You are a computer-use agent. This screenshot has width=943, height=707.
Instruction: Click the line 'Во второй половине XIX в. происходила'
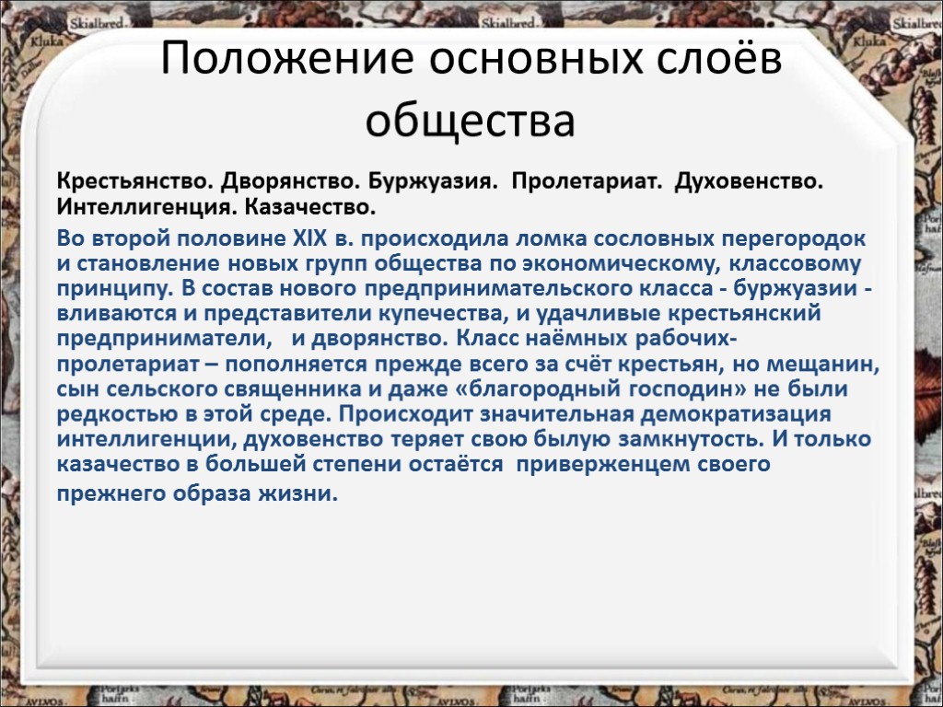(461, 238)
